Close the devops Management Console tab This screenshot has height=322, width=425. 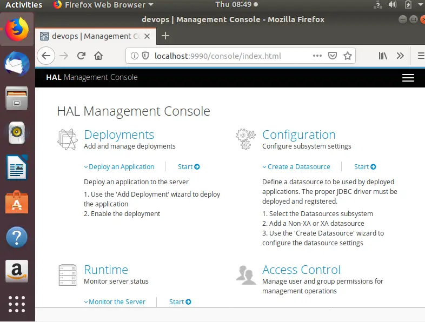point(147,36)
